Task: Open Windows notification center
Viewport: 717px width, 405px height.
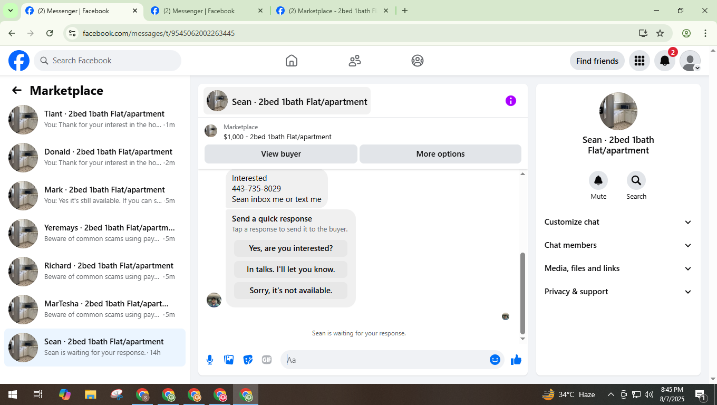Action: coord(701,394)
